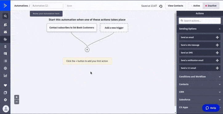
Task: Select the Send an SMS action
Action: point(200,53)
